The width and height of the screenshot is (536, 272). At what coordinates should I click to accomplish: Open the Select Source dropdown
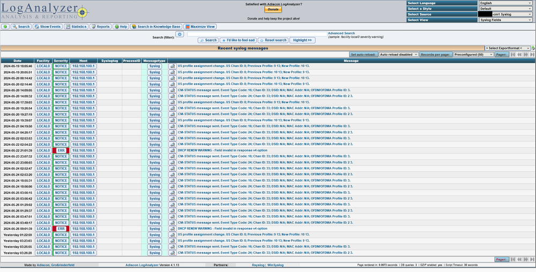505,14
